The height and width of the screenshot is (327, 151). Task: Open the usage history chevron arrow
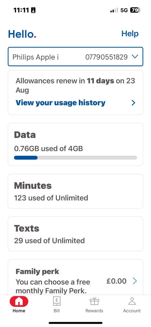(134, 103)
